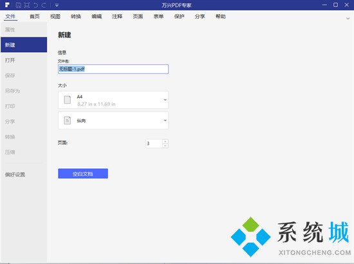Minimize the 万兴PDF专家 window
354x264 pixels.
pos(324,5)
